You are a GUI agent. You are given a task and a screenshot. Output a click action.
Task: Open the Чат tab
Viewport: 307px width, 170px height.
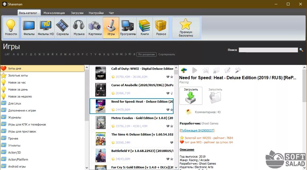[x=111, y=13]
